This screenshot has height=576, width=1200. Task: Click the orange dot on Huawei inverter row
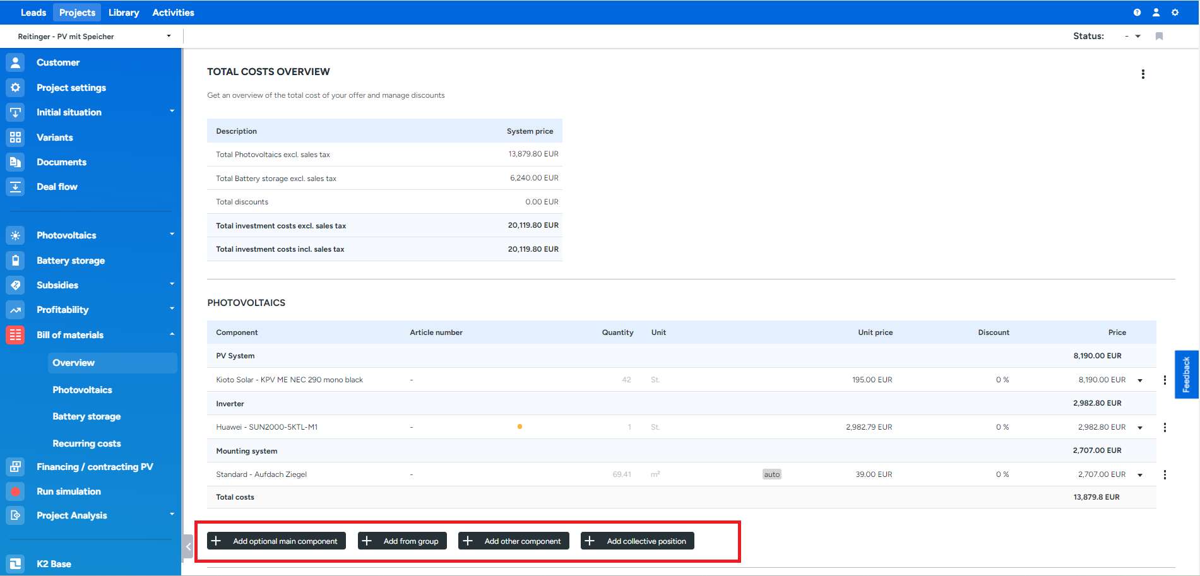point(520,427)
